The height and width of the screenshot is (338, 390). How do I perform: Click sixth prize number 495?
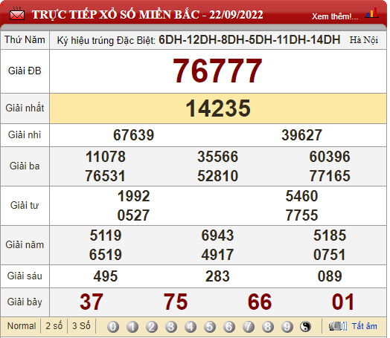coord(106,276)
